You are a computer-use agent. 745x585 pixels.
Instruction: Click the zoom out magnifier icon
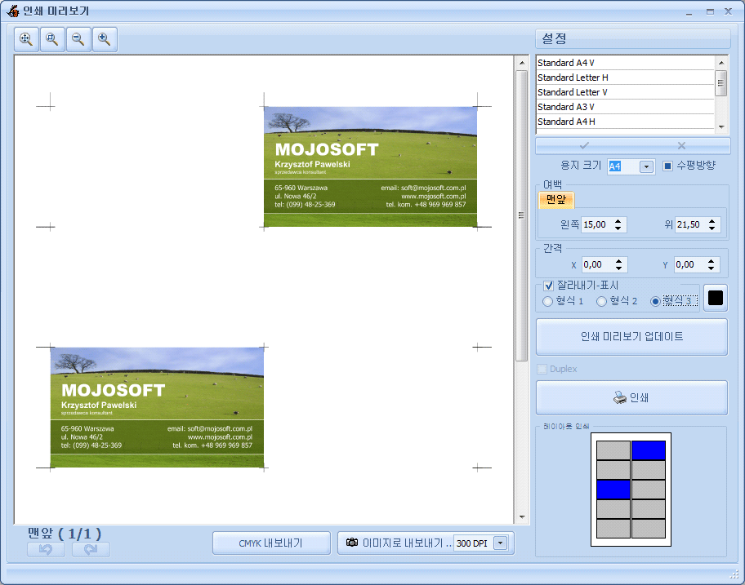point(78,39)
